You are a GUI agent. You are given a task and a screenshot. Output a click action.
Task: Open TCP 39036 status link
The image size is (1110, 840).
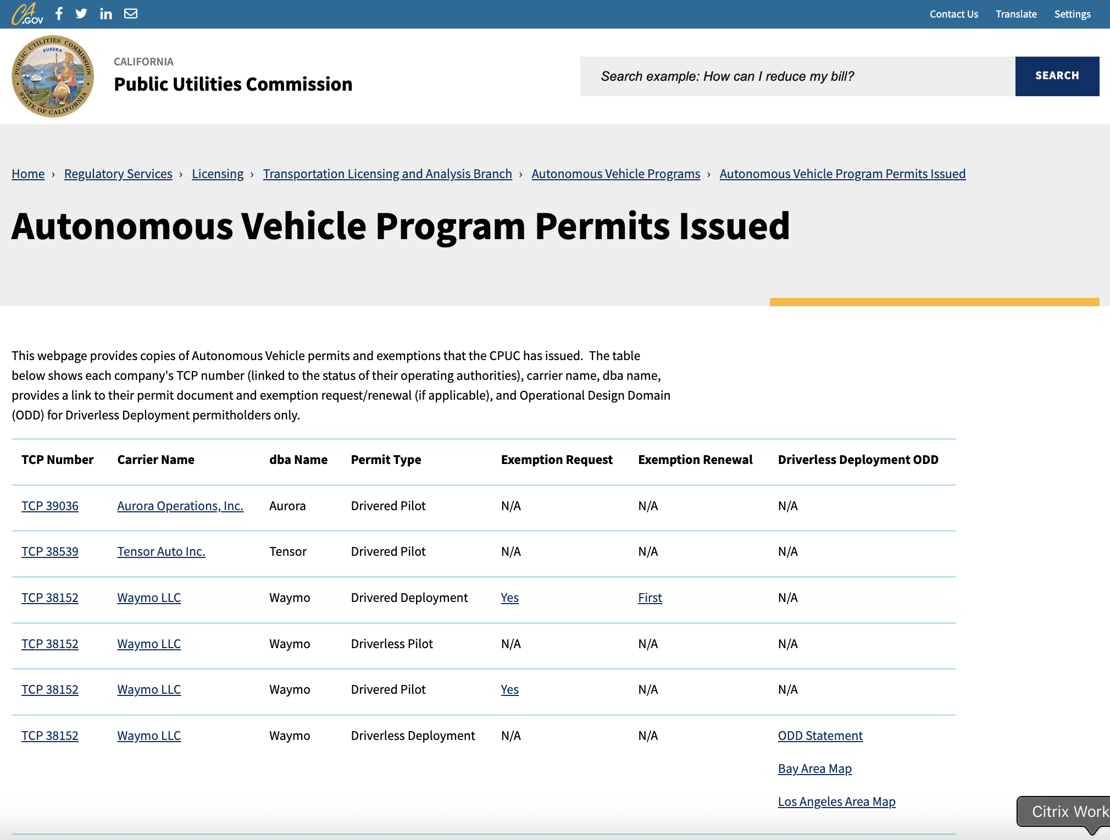pos(50,506)
